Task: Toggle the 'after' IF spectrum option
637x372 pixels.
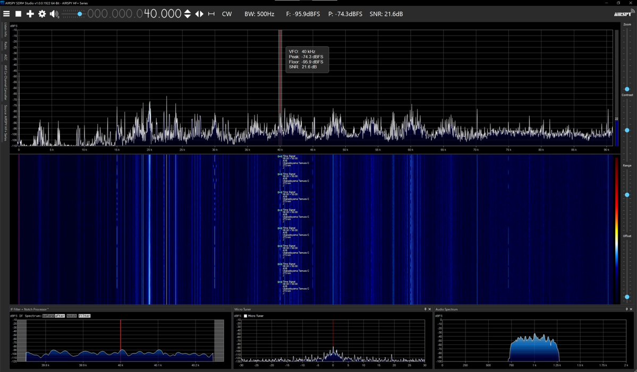Action: (60, 316)
